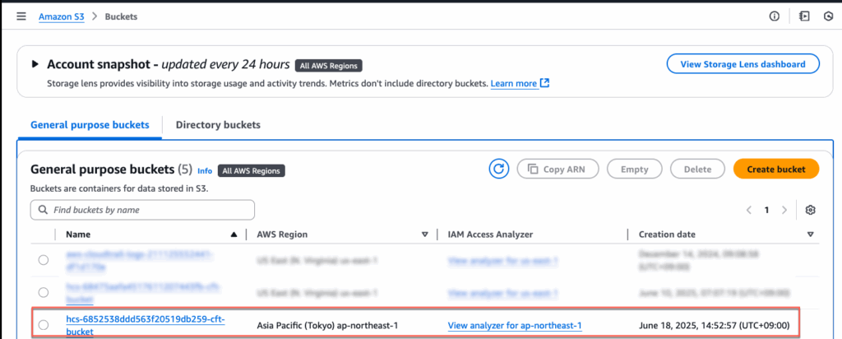Select radio button for the first bucket row
The width and height of the screenshot is (842, 339).
click(43, 260)
